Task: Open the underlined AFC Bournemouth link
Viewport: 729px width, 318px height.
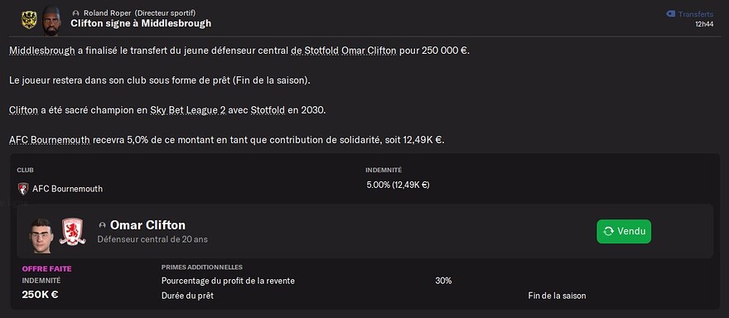Action: tap(49, 140)
